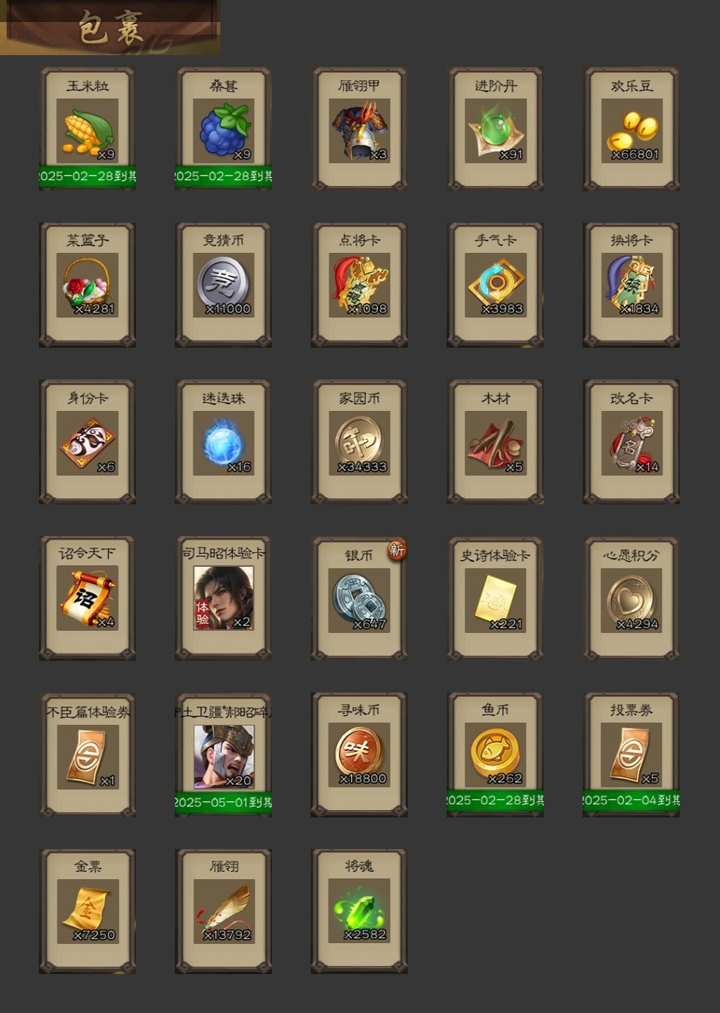This screenshot has height=1013, width=720.
Task: Select the blue 迷迭珠 orb
Action: pos(223,442)
